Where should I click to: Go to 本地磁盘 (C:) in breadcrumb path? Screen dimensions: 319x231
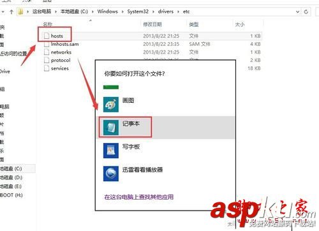74,11
